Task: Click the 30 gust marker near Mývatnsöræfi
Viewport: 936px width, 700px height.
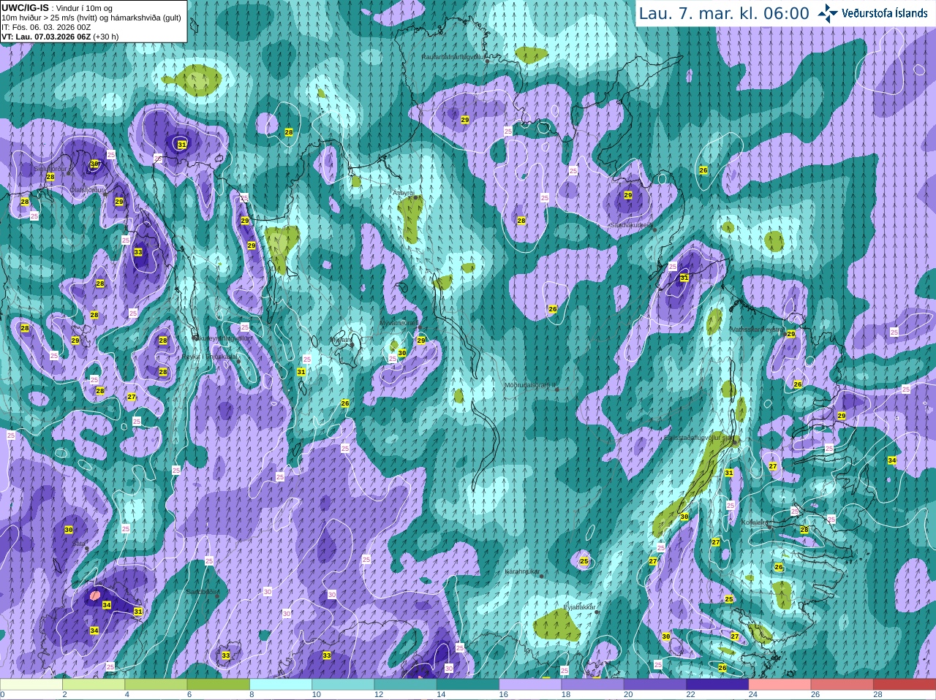Action: click(402, 353)
